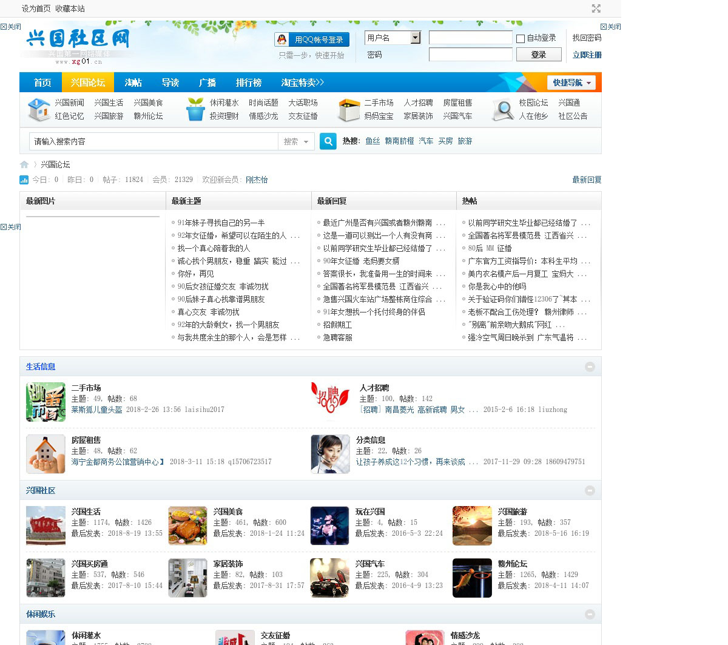Open the 兴国论坛 navigation tab
This screenshot has height=645, width=728.
pyautogui.click(x=87, y=83)
